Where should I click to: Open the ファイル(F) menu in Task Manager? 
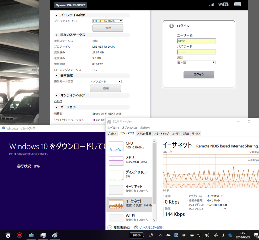113,128
